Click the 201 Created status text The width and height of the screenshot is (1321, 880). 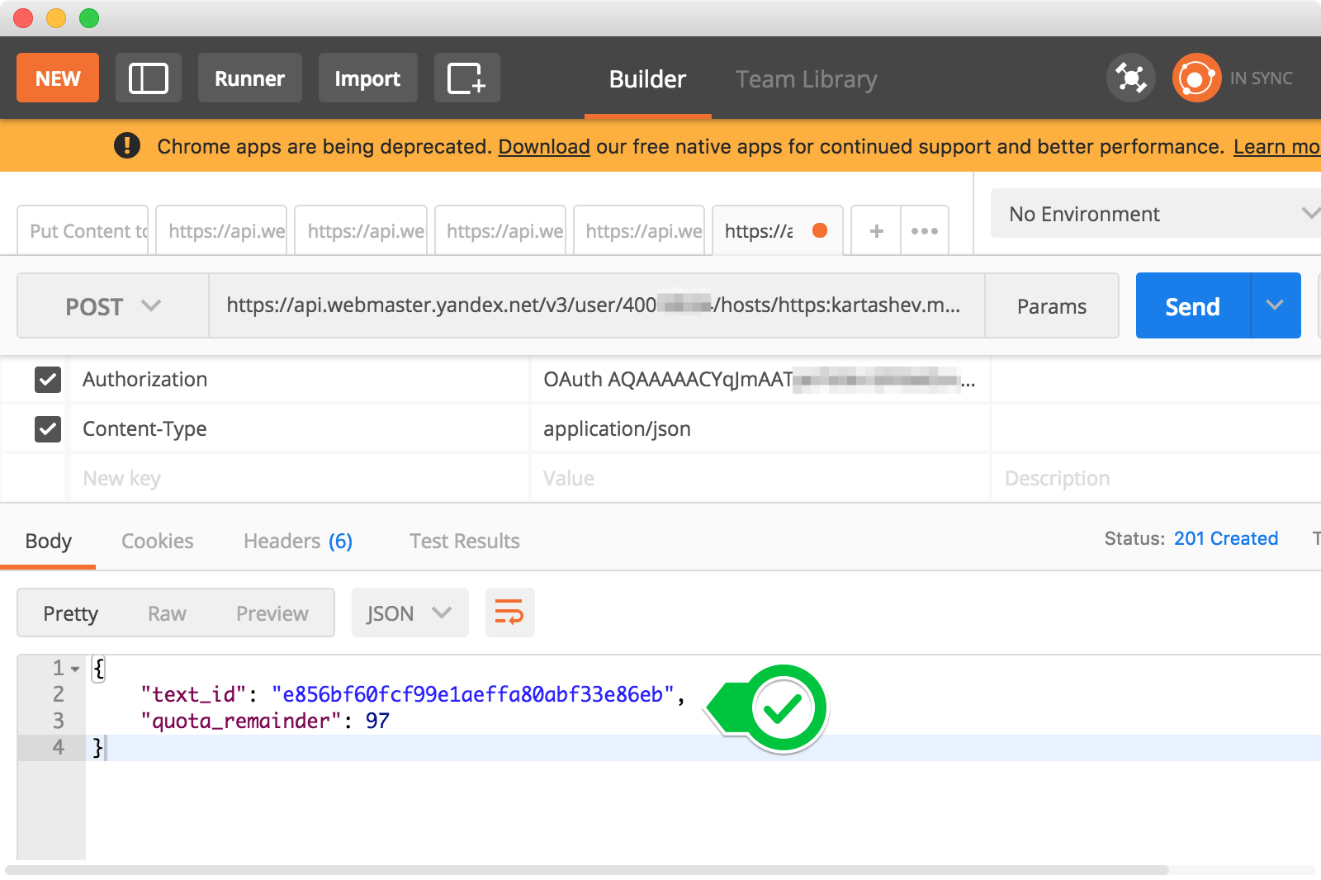[x=1226, y=538]
